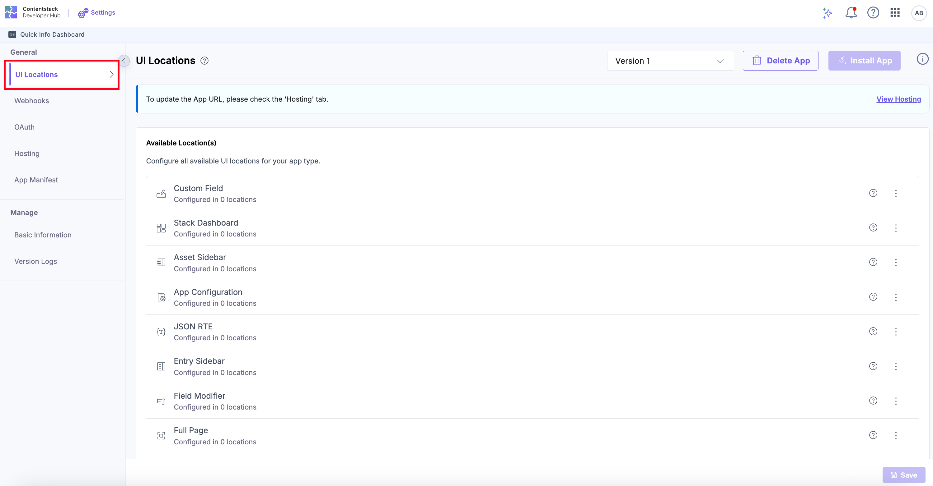This screenshot has width=933, height=486.
Task: Click help icon beside UI Locations heading
Action: tap(204, 61)
